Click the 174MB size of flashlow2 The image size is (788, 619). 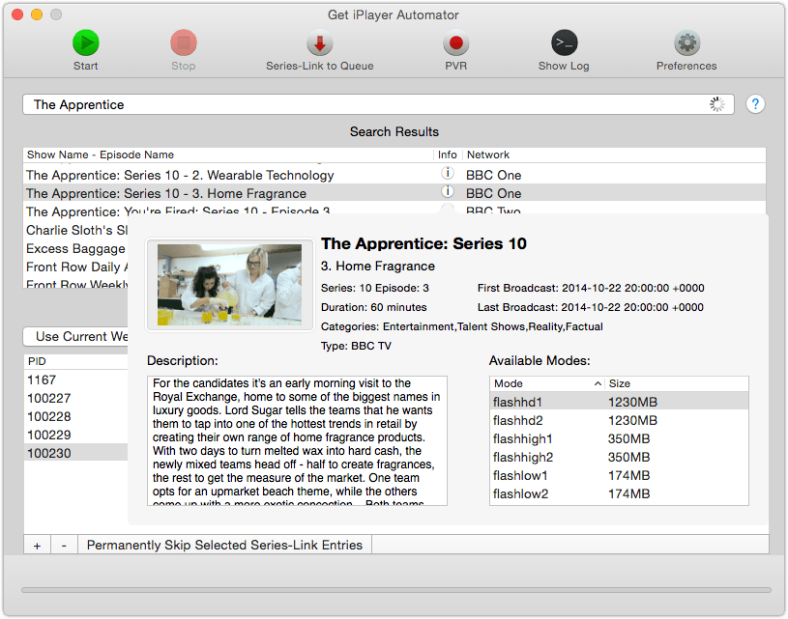pos(628,494)
